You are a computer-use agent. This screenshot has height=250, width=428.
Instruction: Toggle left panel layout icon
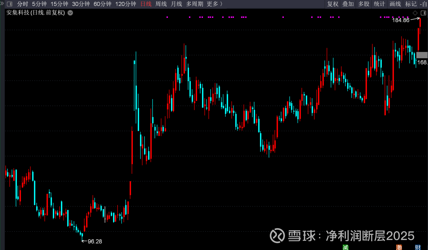[9, 4]
